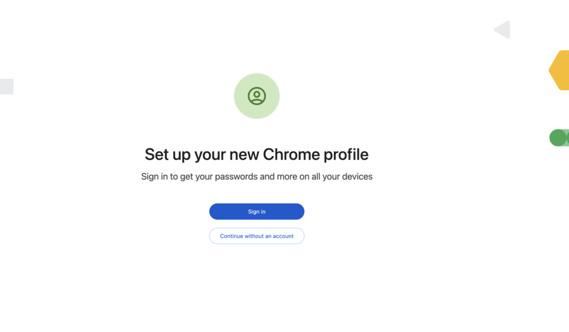Screen dimensions: 569x332
Task: Click the gray rectangle at left edge
Action: click(x=7, y=87)
